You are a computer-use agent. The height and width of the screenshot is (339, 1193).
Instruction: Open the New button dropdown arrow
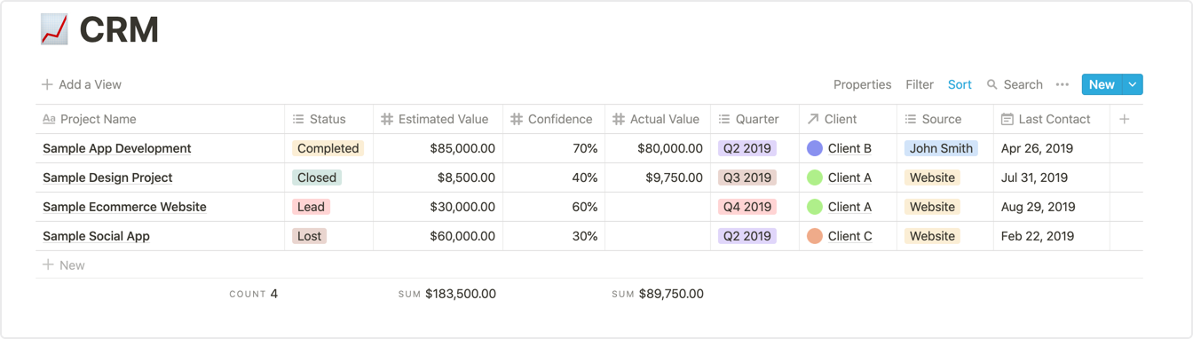point(1132,84)
